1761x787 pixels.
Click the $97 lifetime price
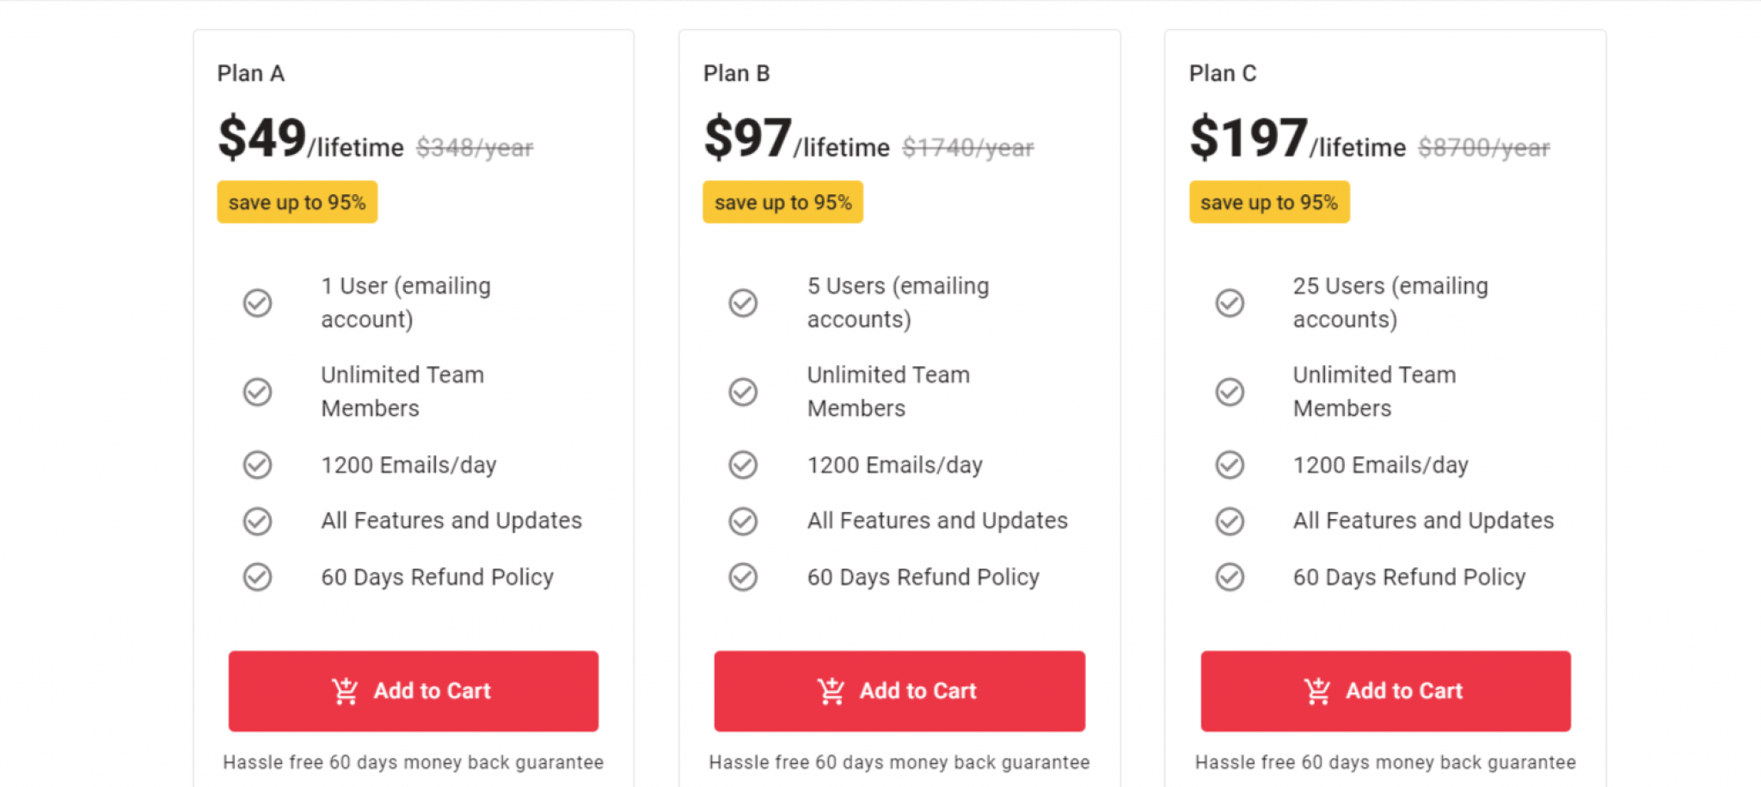(x=796, y=138)
